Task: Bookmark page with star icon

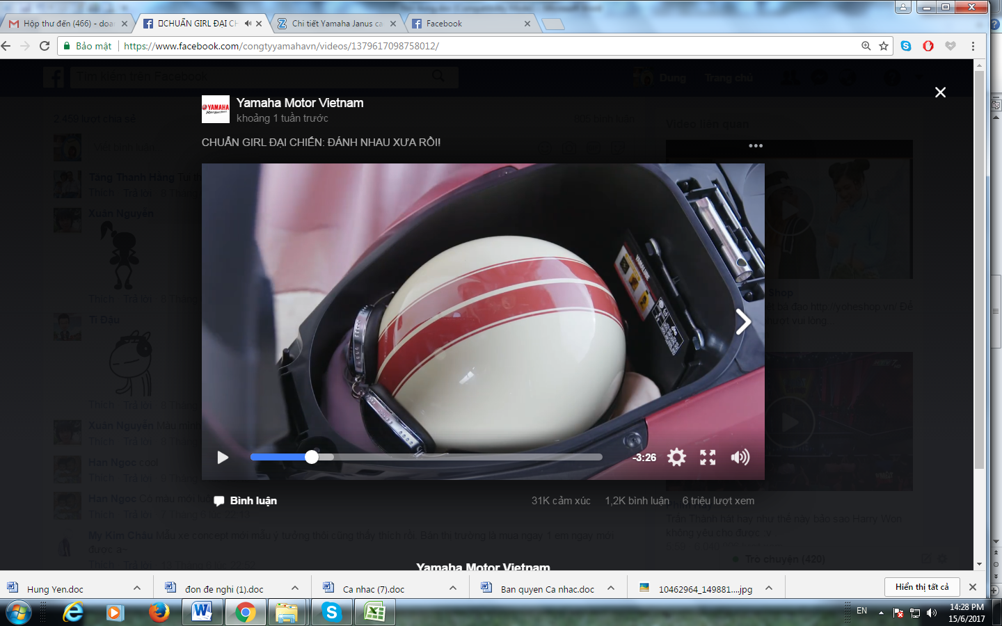Action: click(884, 46)
